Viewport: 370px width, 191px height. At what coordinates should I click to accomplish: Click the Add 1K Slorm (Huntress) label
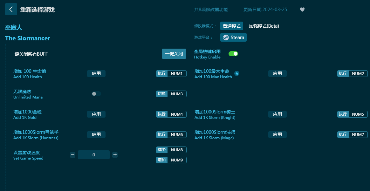pyautogui.click(x=36, y=138)
